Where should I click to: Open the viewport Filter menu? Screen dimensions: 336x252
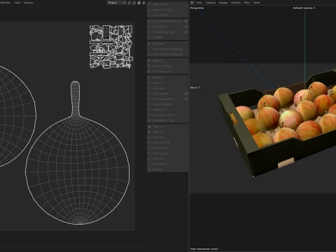pos(247,3)
